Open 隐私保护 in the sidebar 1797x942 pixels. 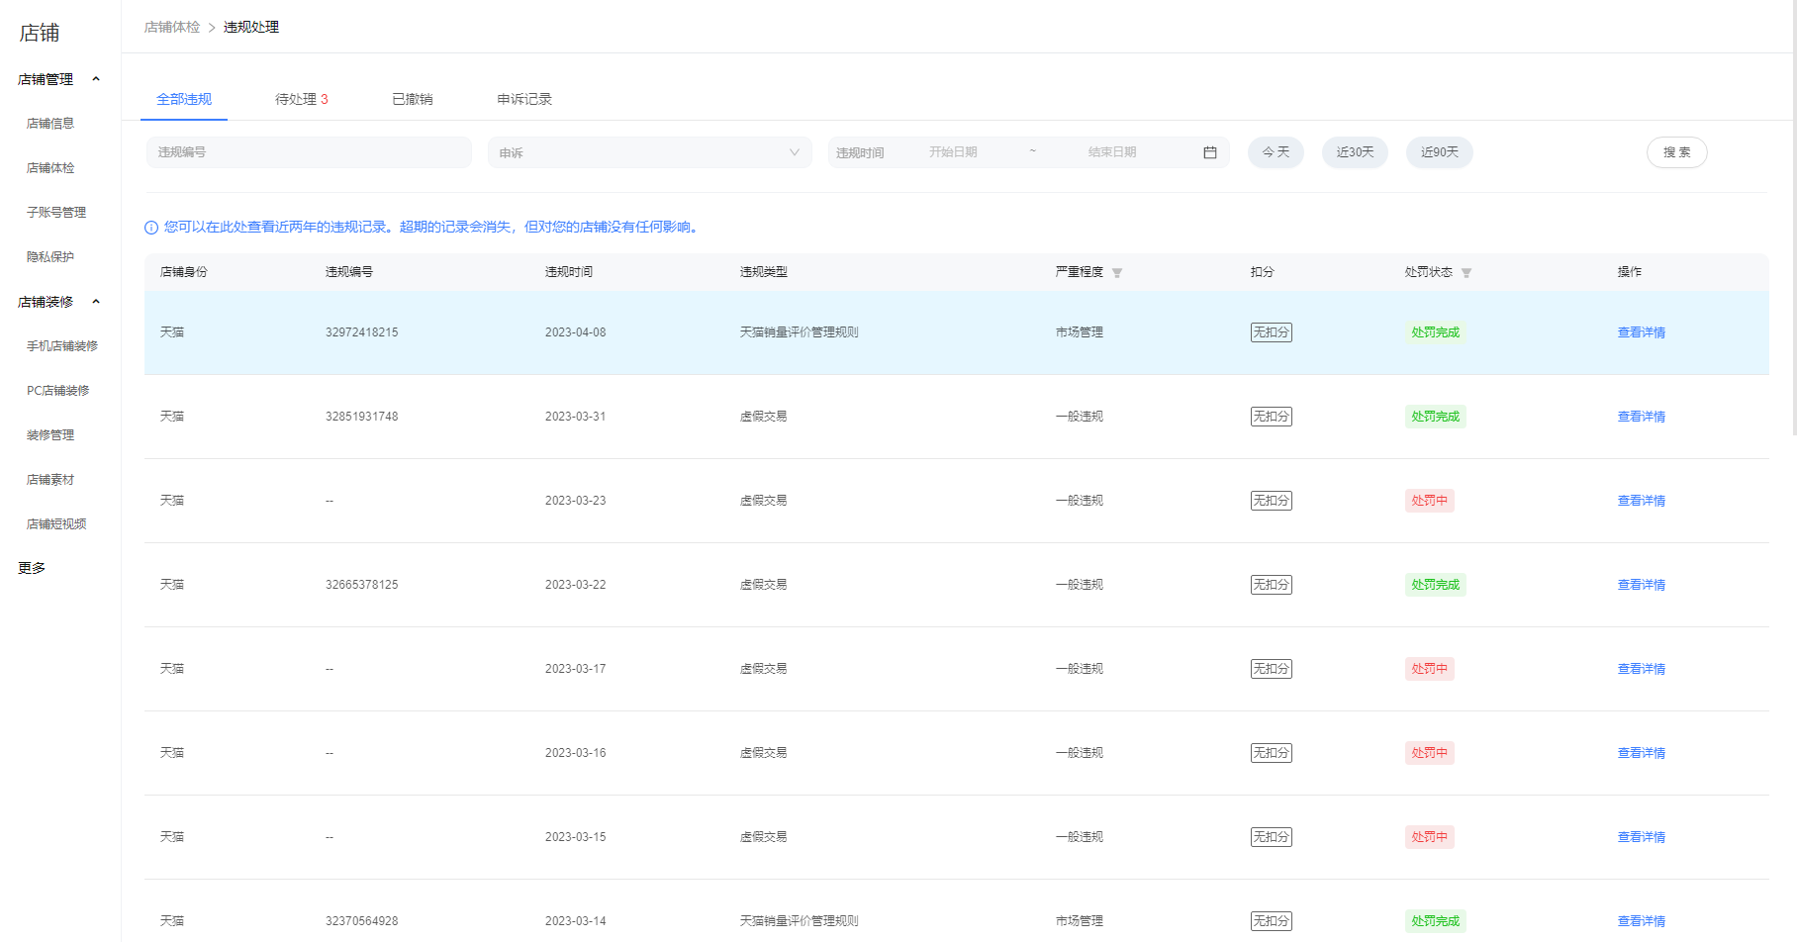[x=50, y=257]
